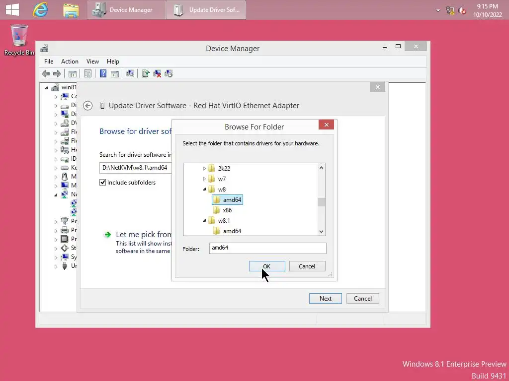Select the Human Interface Devices icon in tree

65,150
